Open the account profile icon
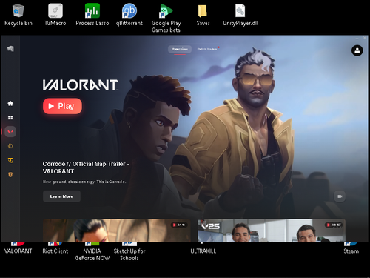This screenshot has width=370, height=278. click(x=357, y=50)
